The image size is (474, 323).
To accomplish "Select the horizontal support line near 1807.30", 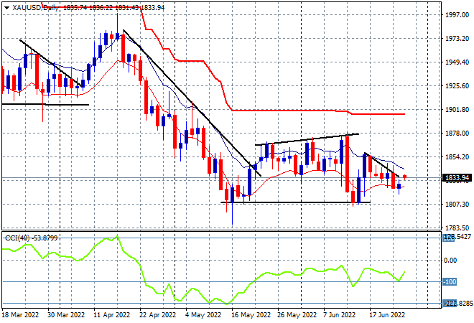I will pos(296,202).
